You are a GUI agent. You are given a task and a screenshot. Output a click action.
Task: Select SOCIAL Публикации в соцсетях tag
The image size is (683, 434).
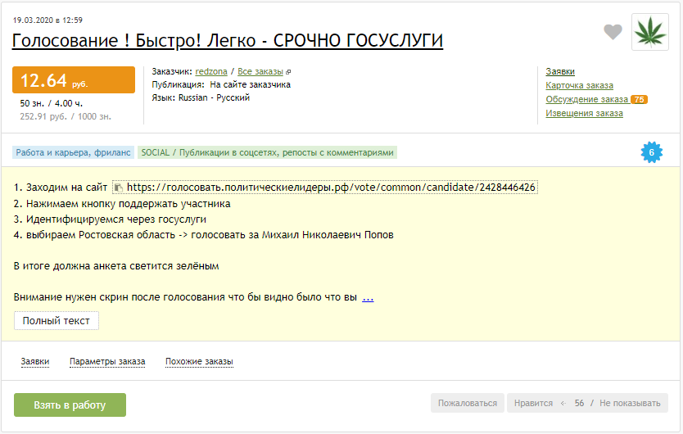[268, 152]
